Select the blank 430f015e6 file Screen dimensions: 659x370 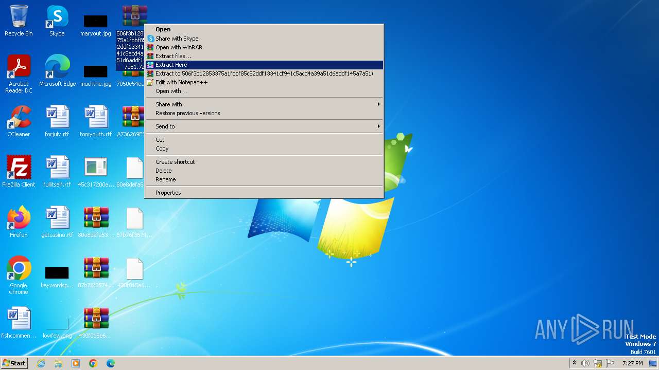click(x=134, y=272)
